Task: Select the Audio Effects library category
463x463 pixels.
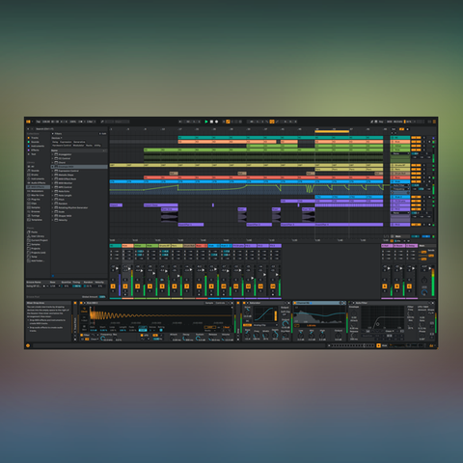Action: point(38,182)
